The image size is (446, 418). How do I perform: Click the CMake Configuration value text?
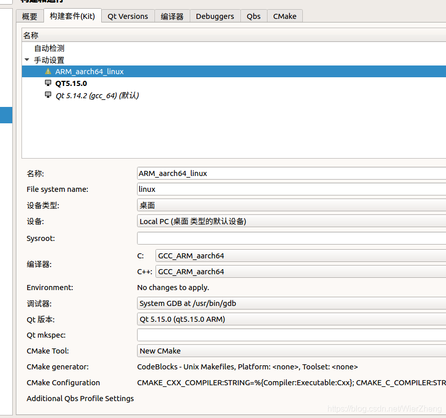292,383
